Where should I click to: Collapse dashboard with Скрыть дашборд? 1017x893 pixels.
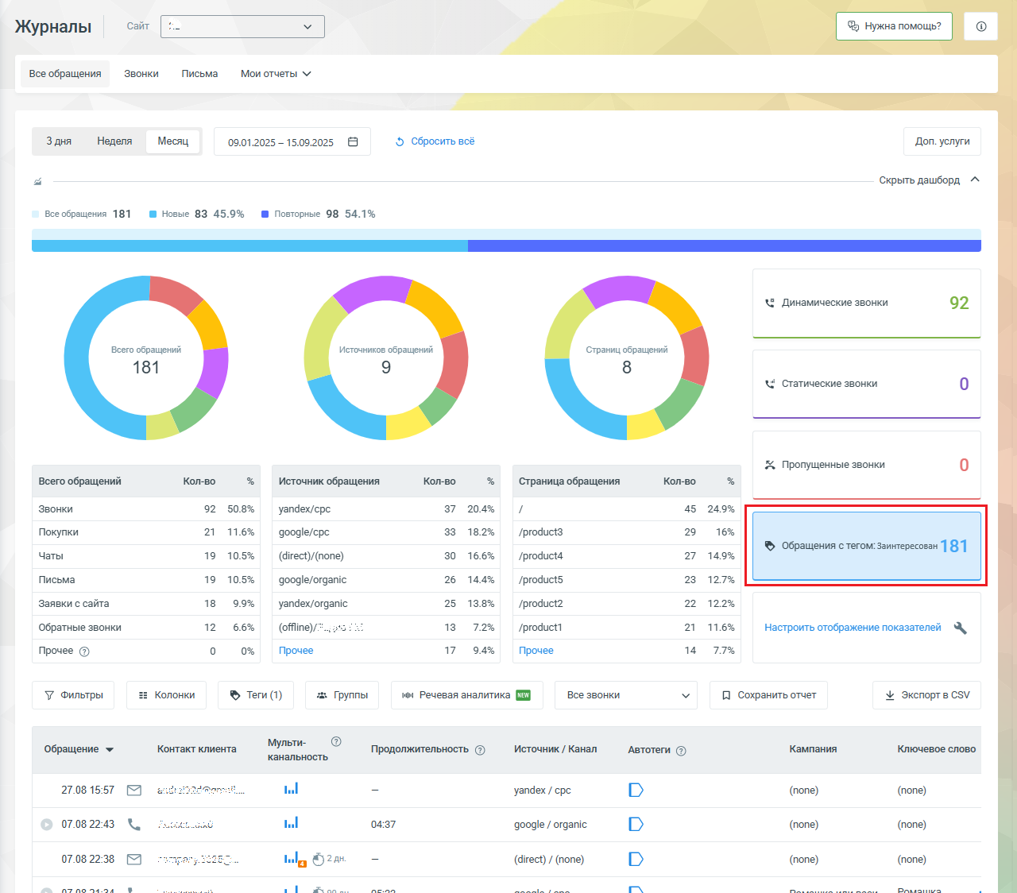pyautogui.click(x=929, y=180)
